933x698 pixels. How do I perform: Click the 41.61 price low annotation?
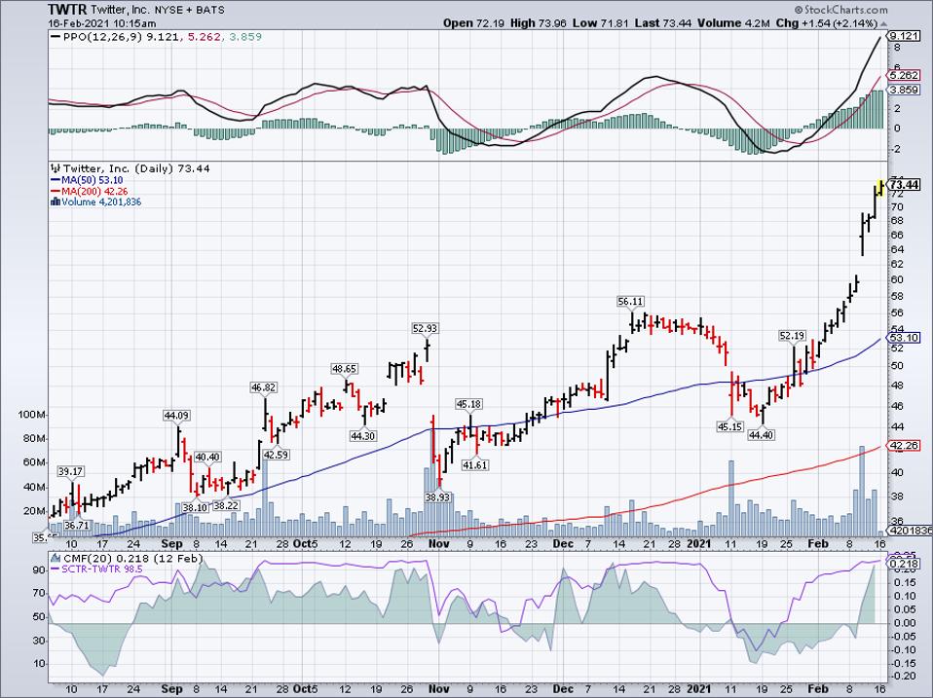(475, 465)
